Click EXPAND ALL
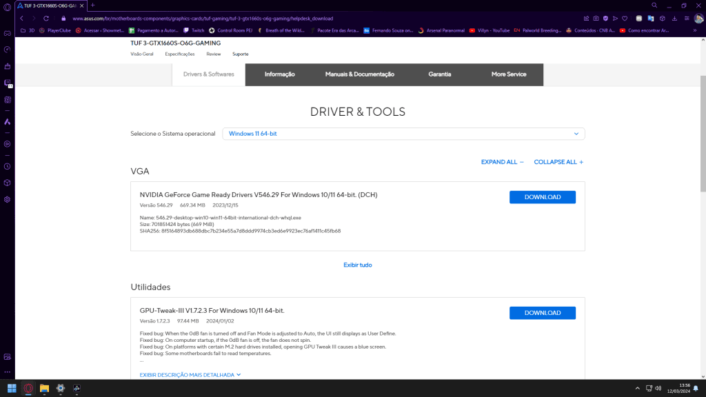 502,162
